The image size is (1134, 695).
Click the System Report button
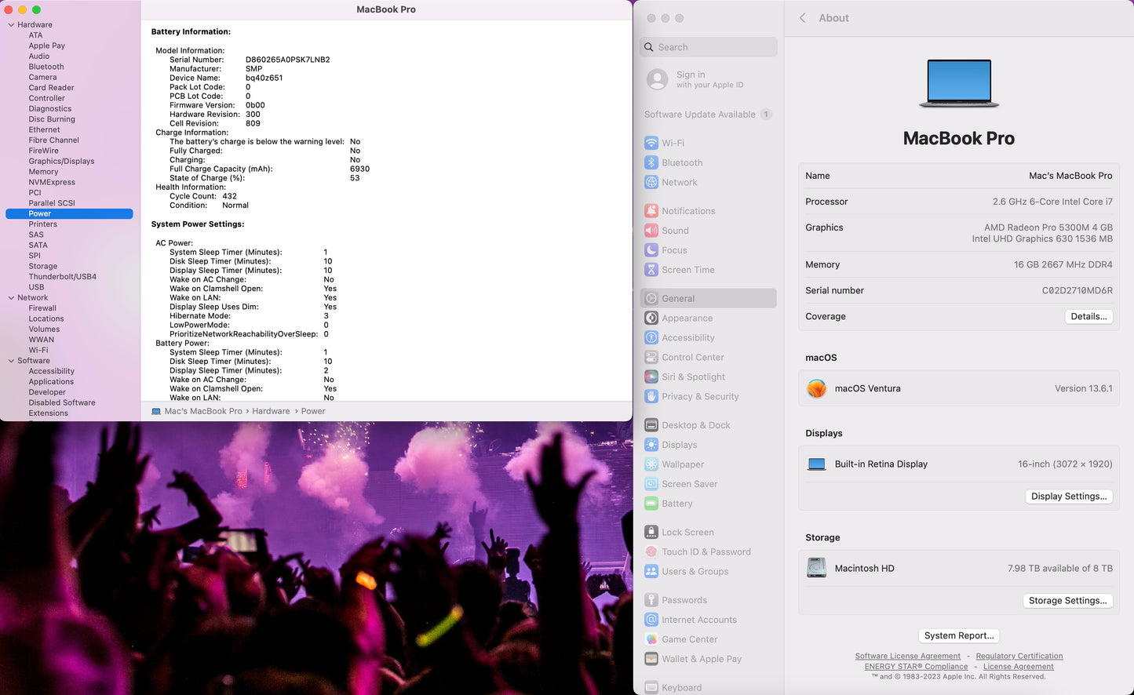pyautogui.click(x=958, y=636)
